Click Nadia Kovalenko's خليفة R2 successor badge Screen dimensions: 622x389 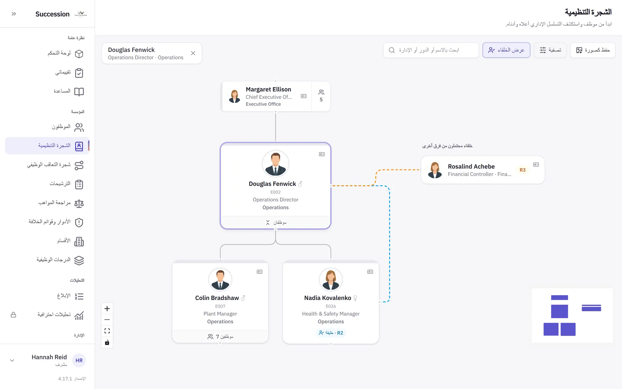[331, 333]
